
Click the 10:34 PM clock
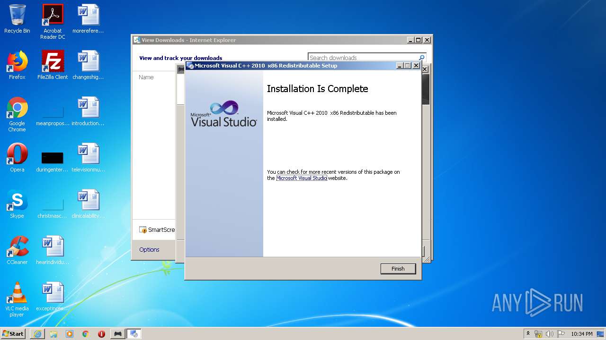(x=582, y=334)
